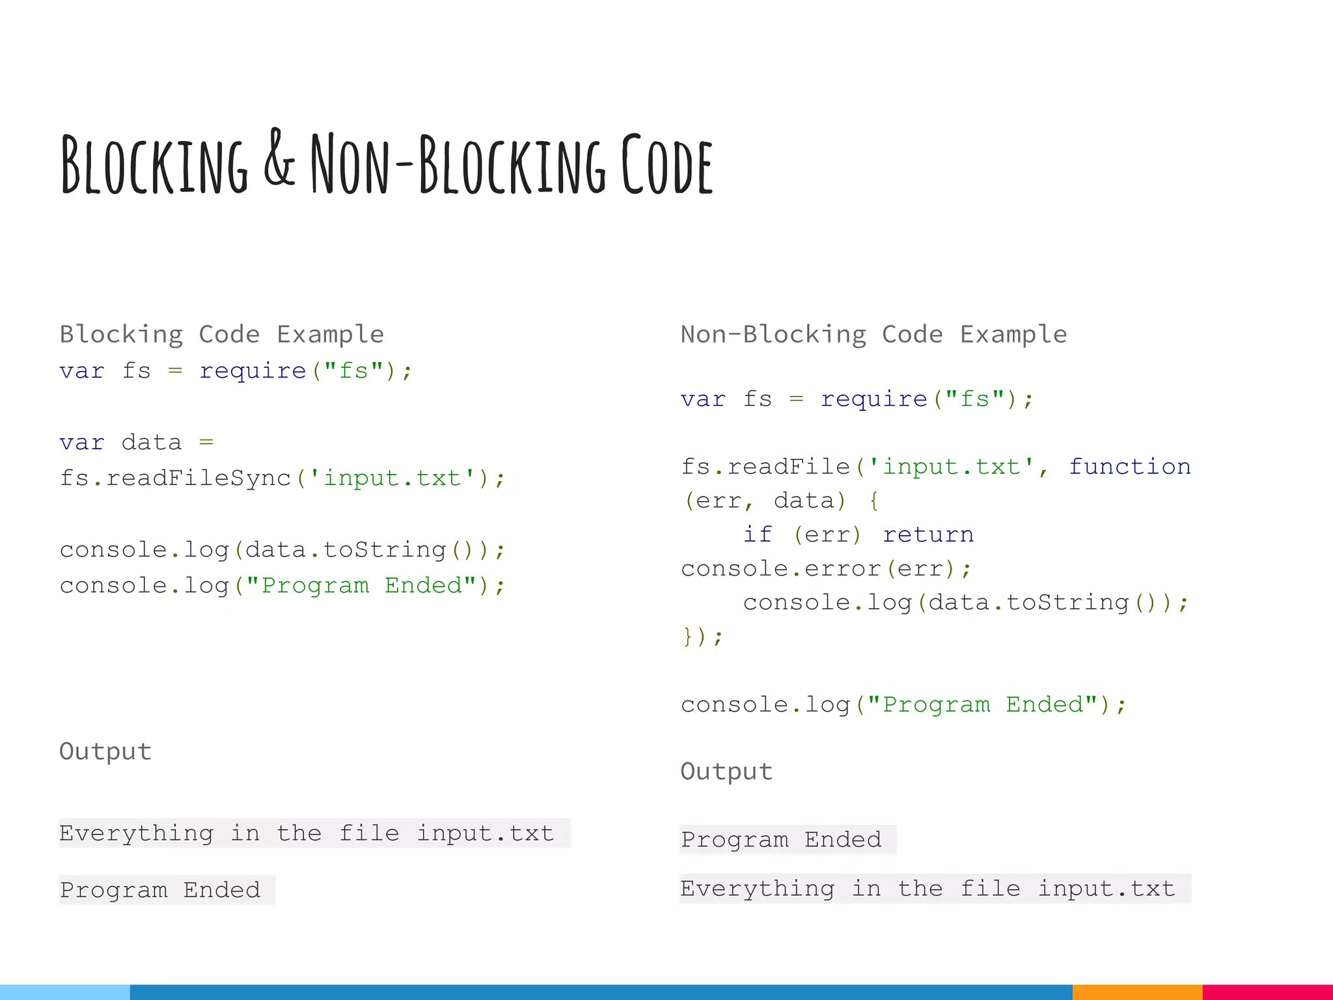Click 'console.log("Program Ended");' in the blocking example

click(x=282, y=586)
